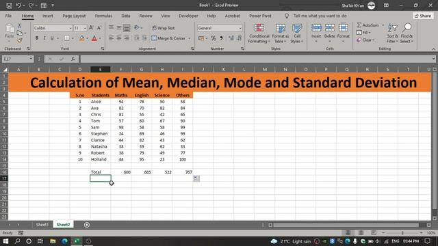
Task: Add a new sheet with the plus button
Action: (x=87, y=225)
